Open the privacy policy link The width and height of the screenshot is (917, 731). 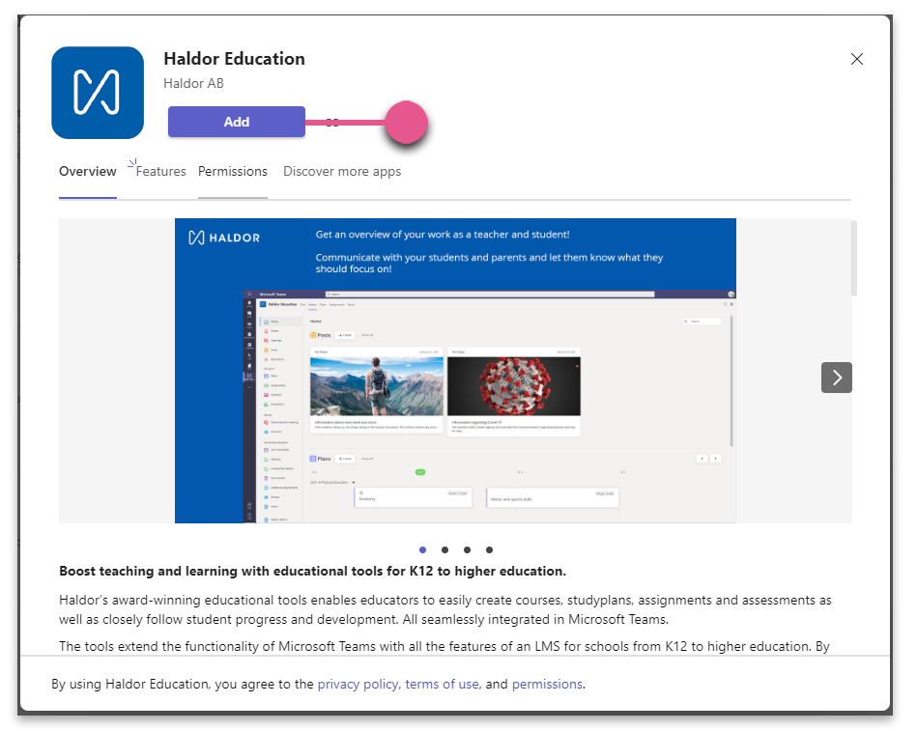click(x=358, y=685)
